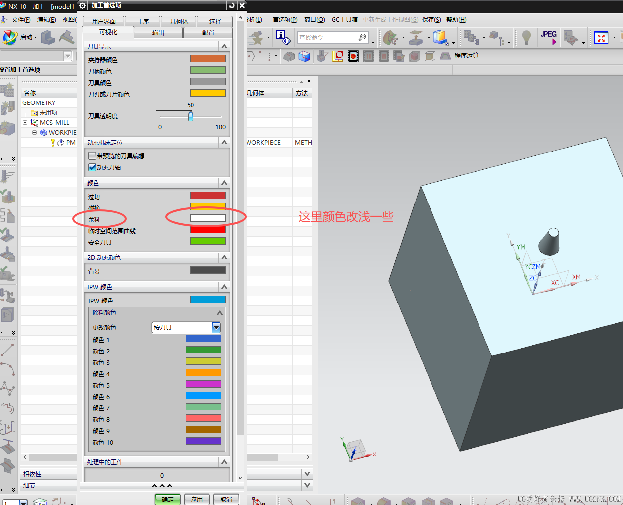Click the 取消 button

[x=226, y=499]
